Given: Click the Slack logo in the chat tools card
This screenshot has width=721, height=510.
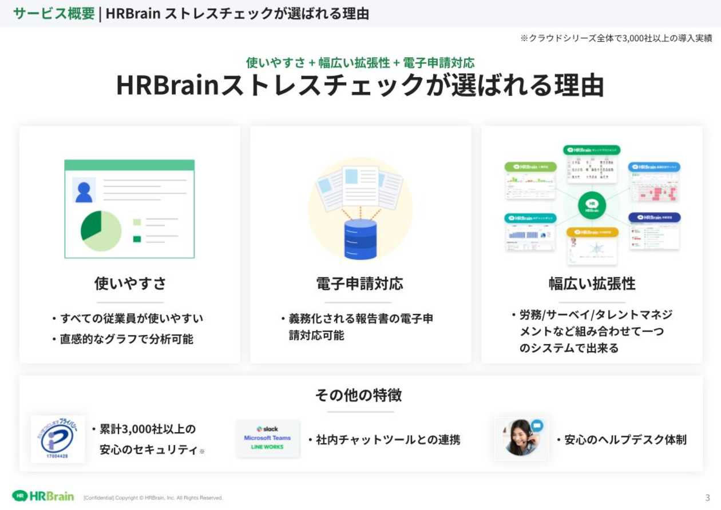Looking at the screenshot, I should click(x=267, y=428).
